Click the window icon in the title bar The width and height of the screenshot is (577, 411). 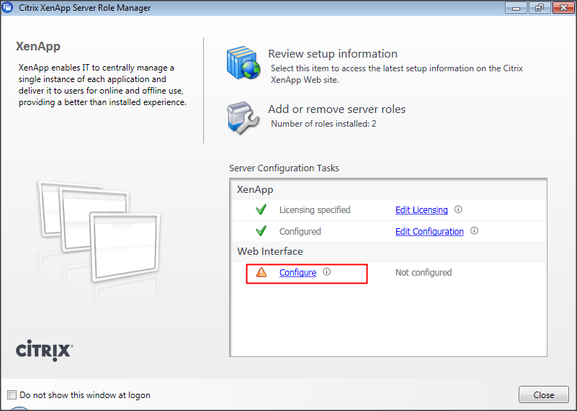9,9
